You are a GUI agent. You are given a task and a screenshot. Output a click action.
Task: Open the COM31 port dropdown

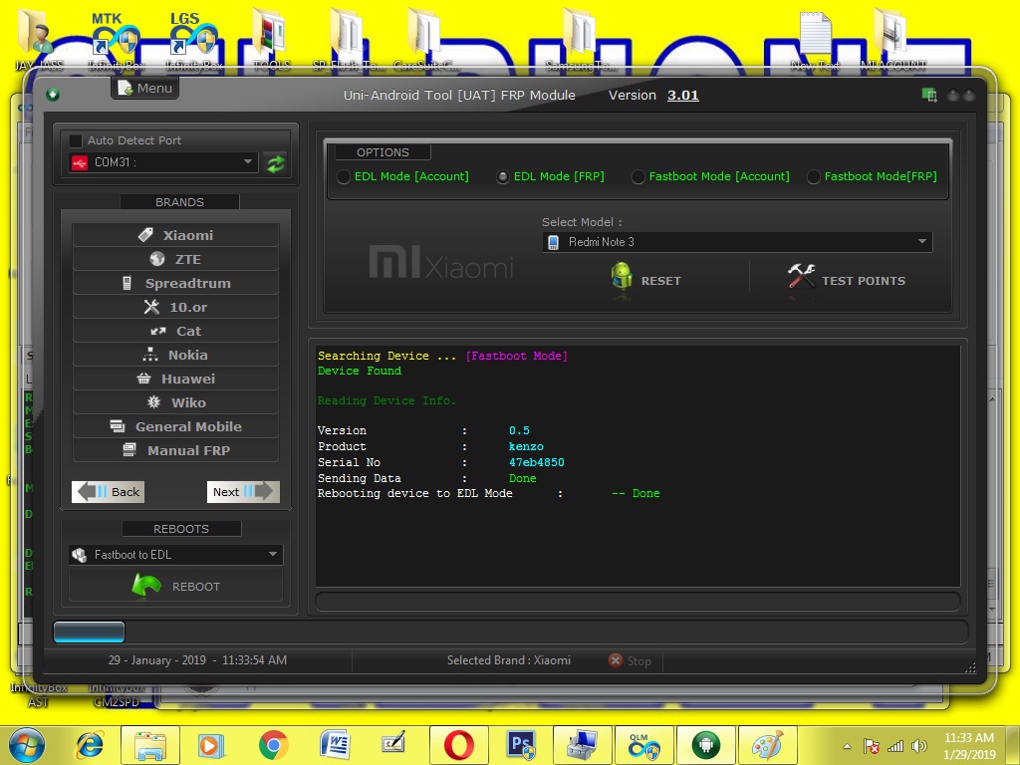(x=163, y=162)
